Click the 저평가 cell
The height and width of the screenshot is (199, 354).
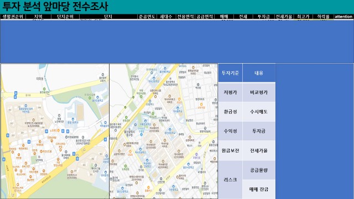(x=230, y=92)
